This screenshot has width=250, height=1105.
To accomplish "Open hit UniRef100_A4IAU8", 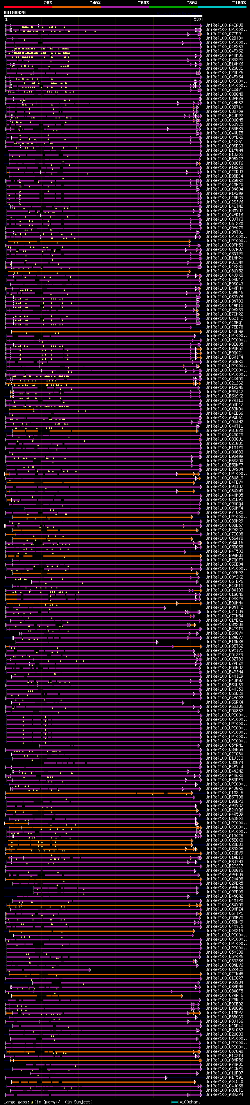I will tap(224, 25).
